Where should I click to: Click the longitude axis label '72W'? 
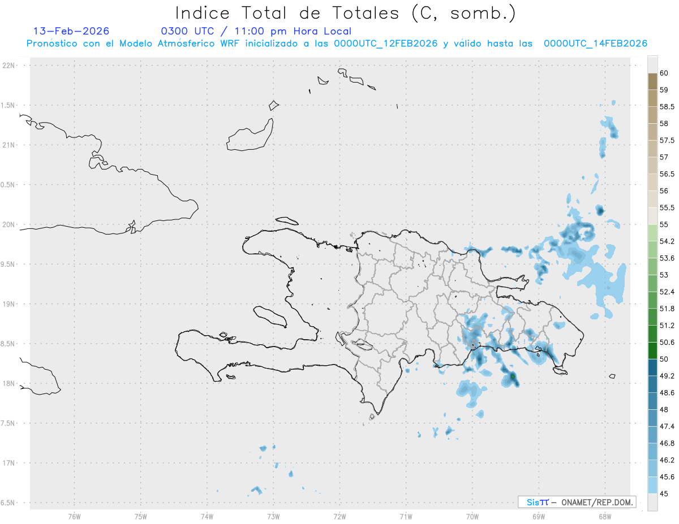pos(339,517)
